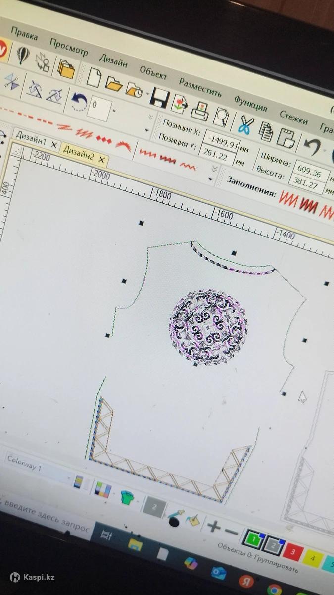Viewport: 334px width, 595px height.
Task: Select red color swatch number 3
Action: click(x=293, y=551)
